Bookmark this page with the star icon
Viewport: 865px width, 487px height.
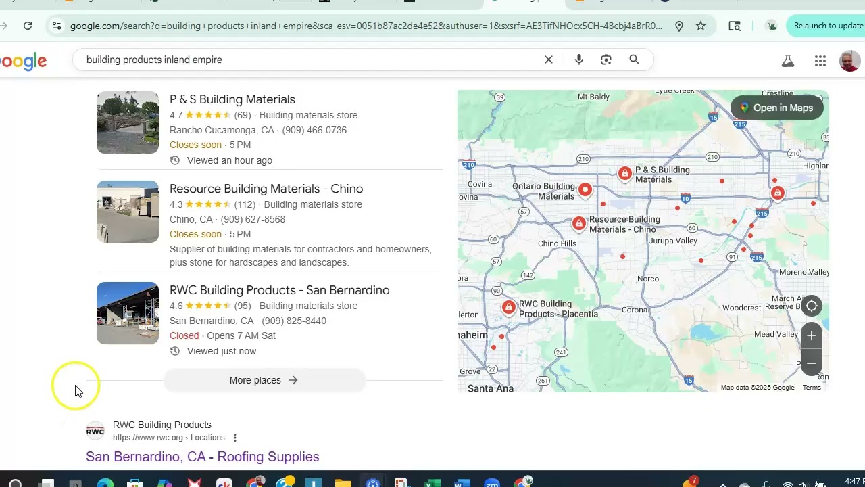pyautogui.click(x=701, y=26)
